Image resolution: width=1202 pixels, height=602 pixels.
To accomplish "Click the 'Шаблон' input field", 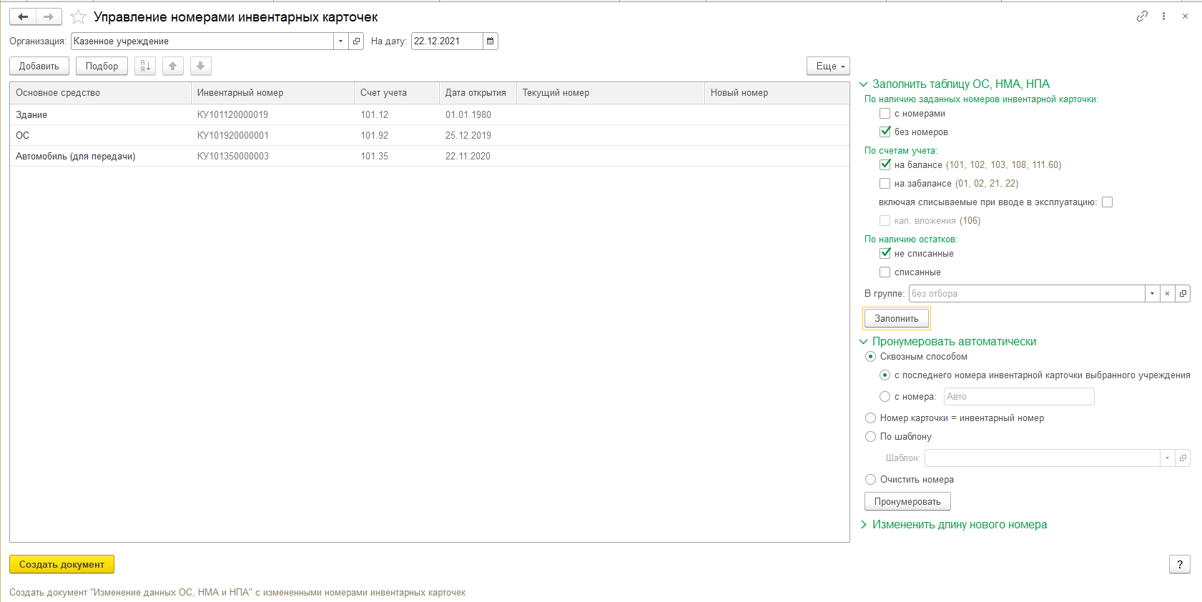I will [1042, 458].
